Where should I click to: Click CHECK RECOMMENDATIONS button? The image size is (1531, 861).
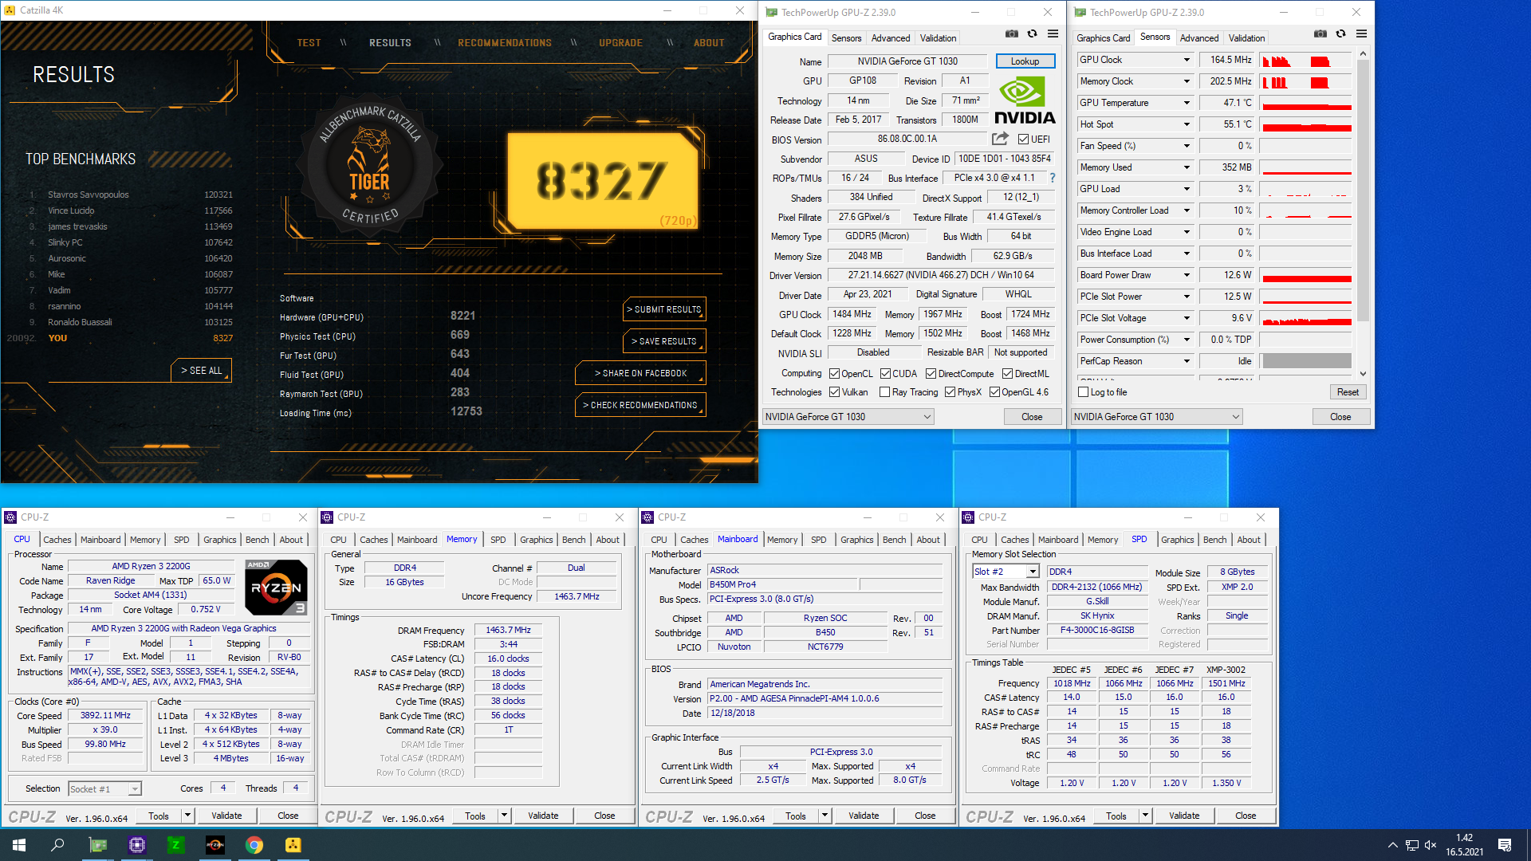click(x=640, y=405)
